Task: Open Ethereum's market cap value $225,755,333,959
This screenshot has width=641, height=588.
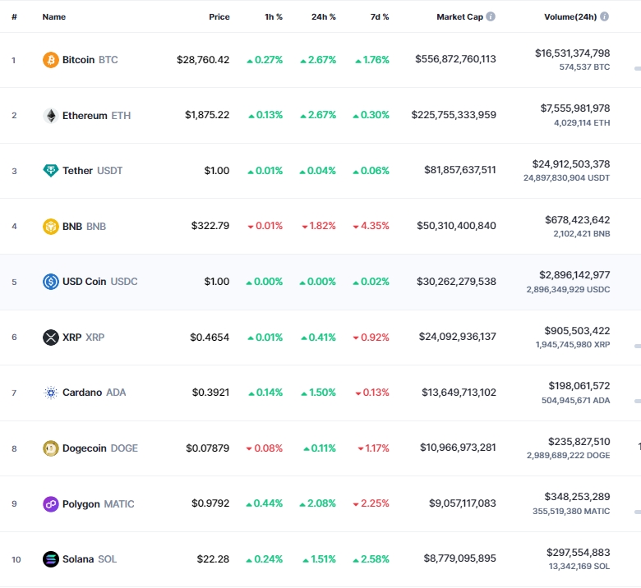Action: click(454, 115)
